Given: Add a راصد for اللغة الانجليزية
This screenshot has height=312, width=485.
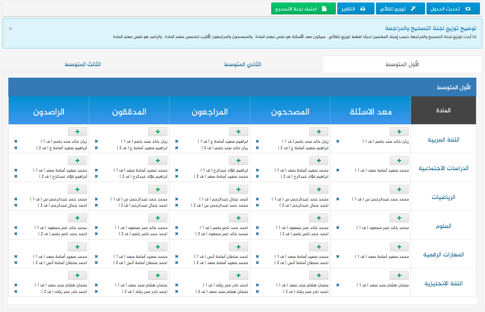Looking at the screenshot, I should tap(77, 276).
